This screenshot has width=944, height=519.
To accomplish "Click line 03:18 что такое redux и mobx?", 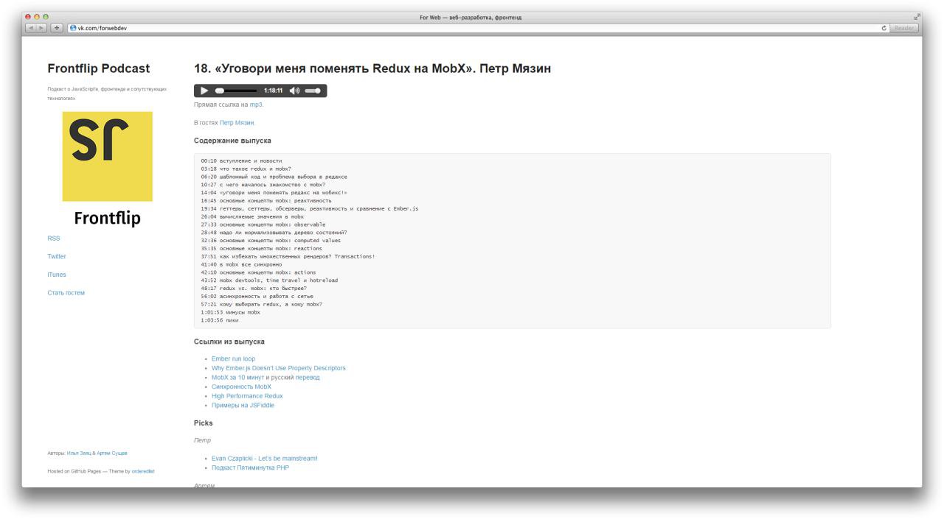I will 246,169.
